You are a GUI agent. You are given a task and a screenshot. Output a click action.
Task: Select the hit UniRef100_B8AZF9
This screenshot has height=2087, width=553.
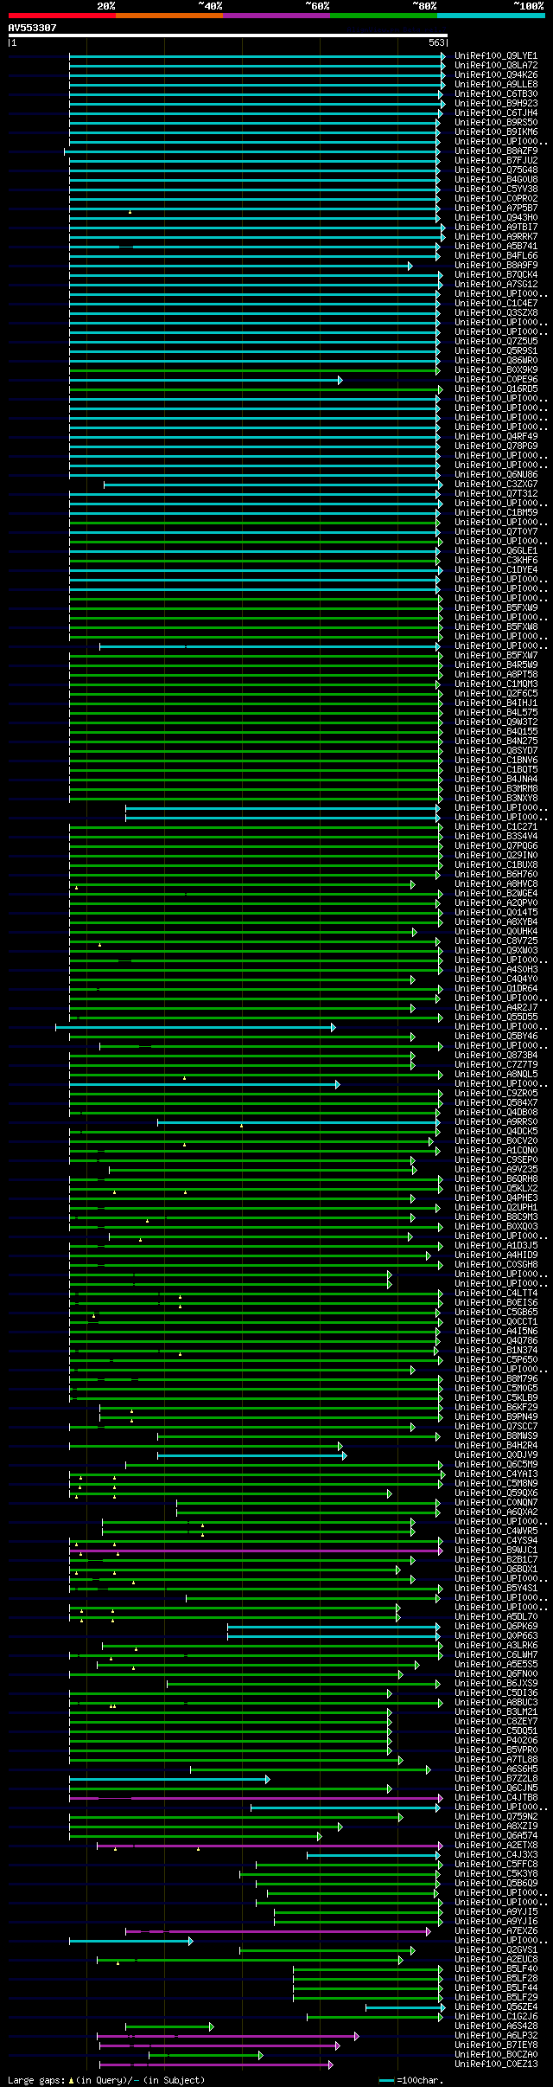point(496,151)
